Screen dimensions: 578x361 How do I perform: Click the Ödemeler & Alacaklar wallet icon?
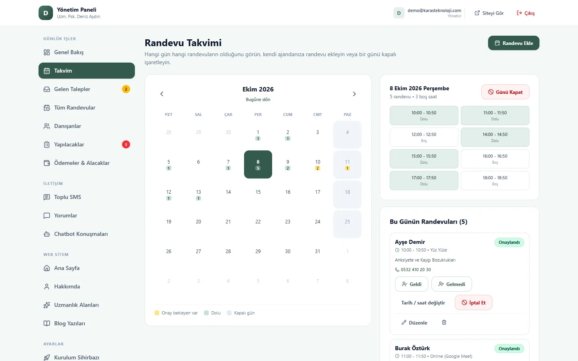pos(47,163)
